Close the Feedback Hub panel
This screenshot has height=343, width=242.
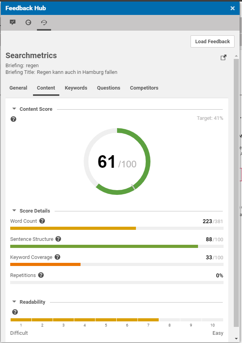coord(233,8)
